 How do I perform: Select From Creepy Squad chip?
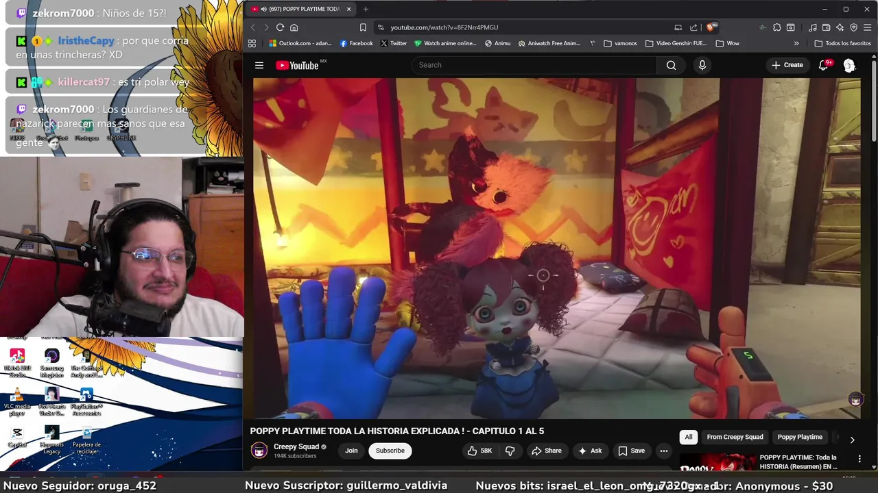tap(735, 437)
